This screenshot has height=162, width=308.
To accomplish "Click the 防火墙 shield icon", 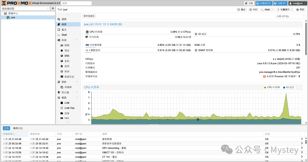I will pyautogui.click(x=59, y=92).
